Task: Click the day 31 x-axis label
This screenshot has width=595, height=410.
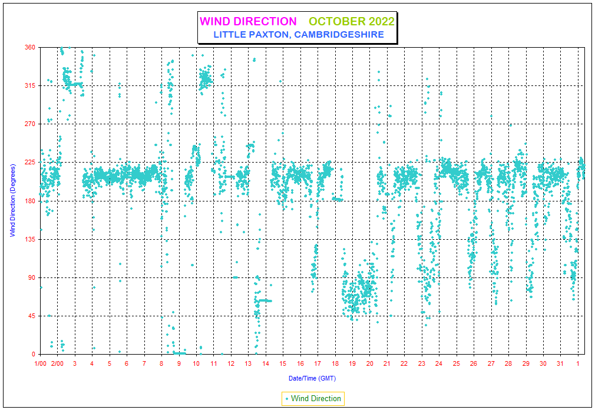Action: [560, 363]
